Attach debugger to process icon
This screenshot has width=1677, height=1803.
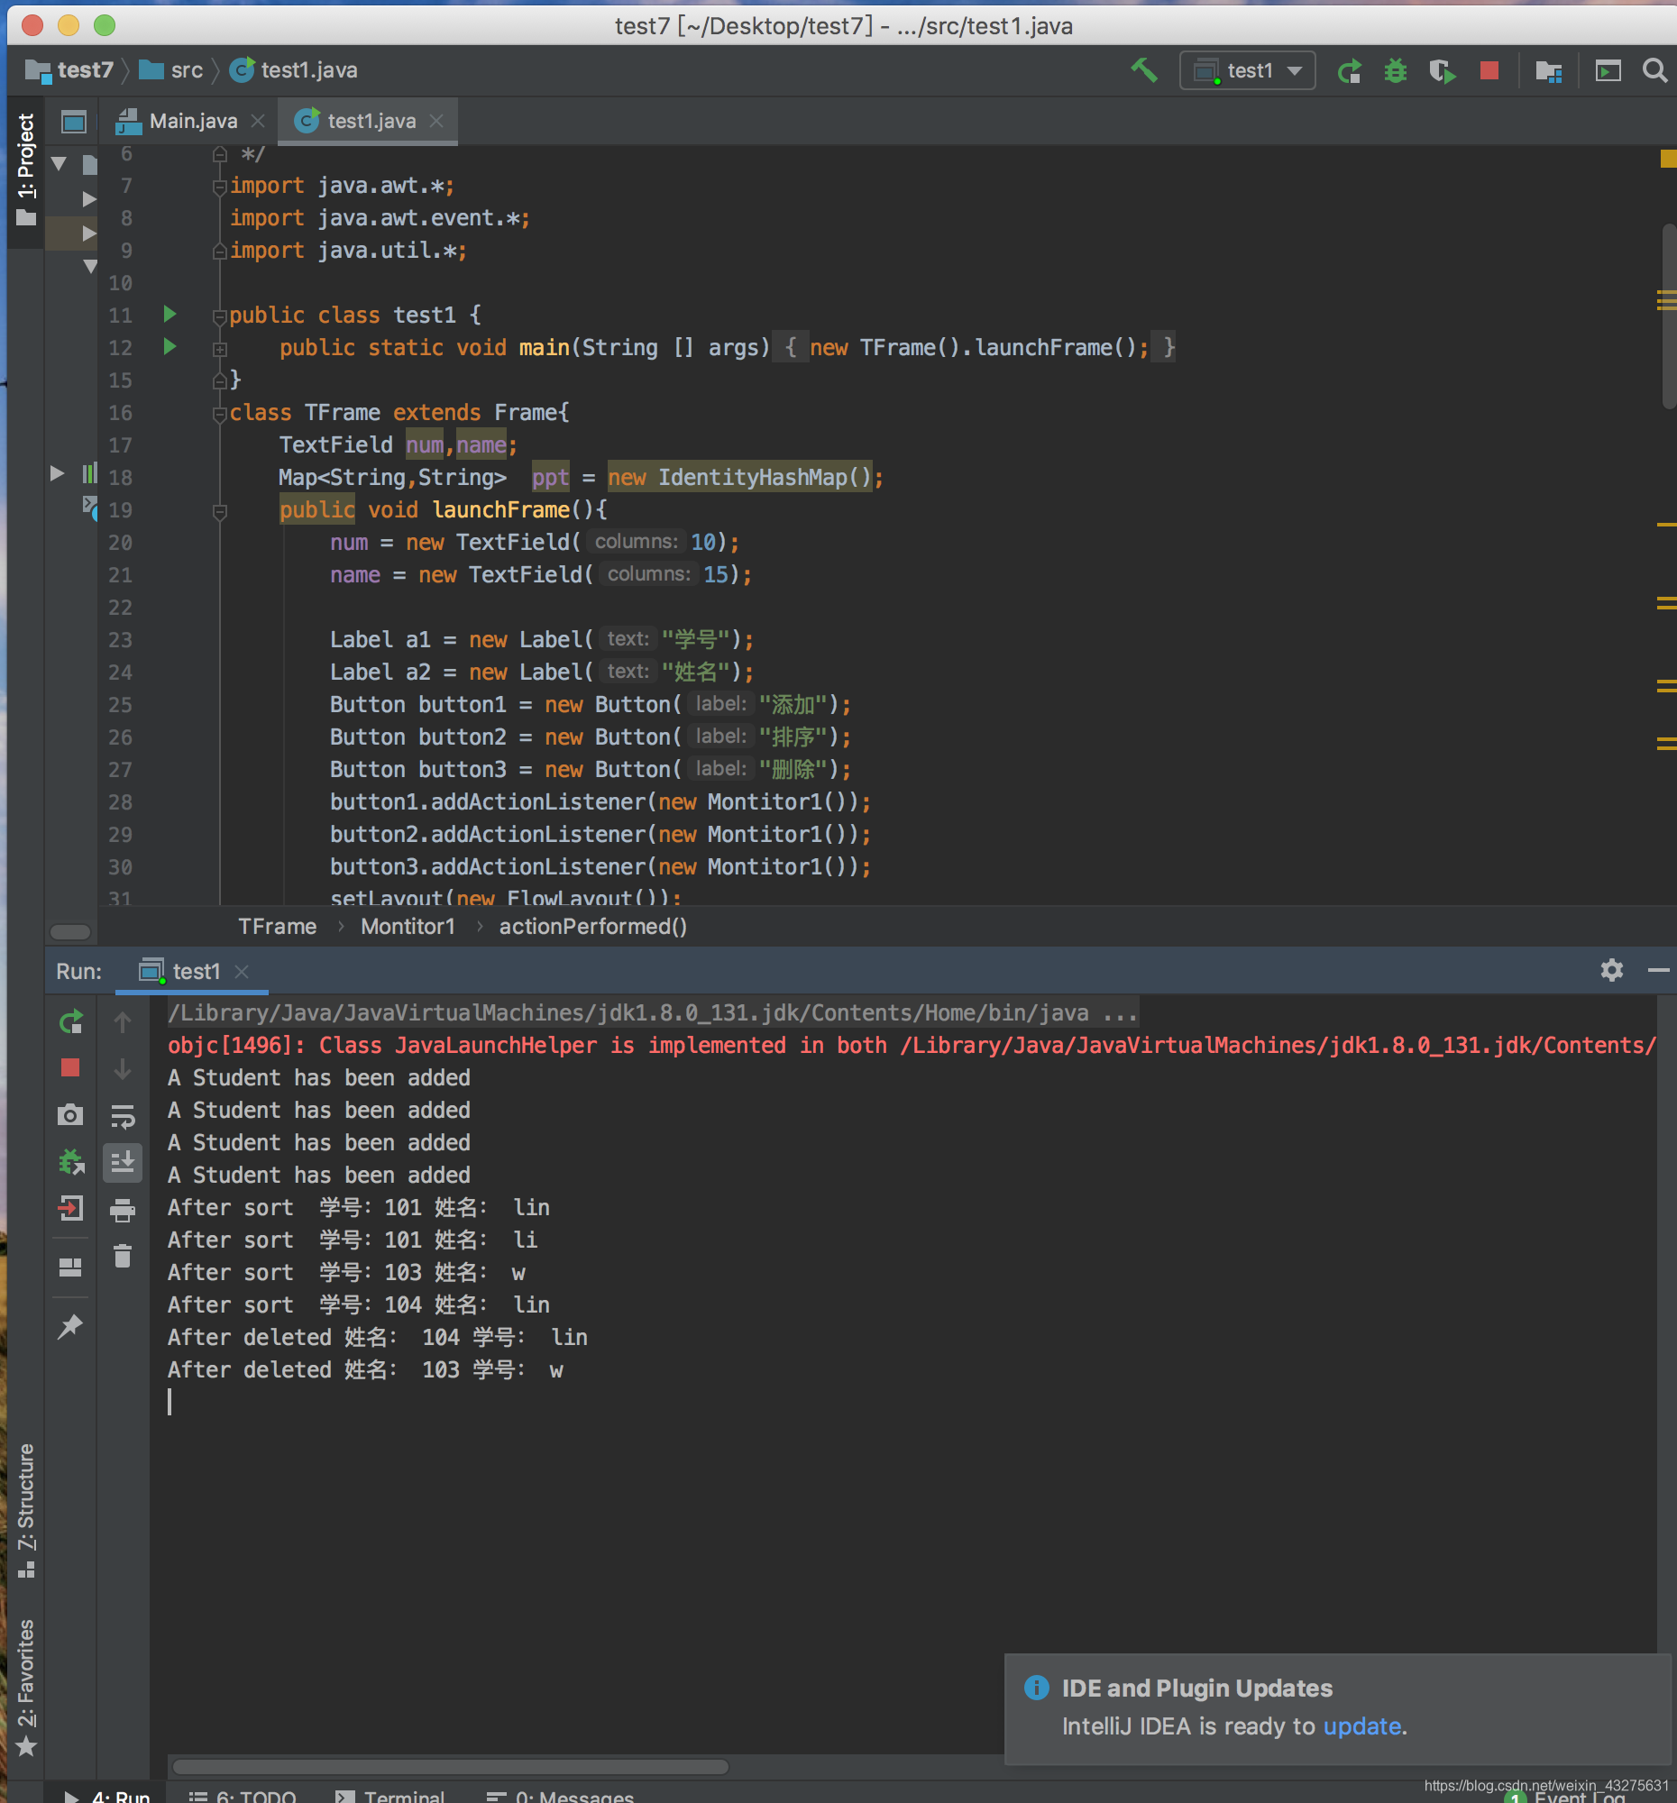tap(70, 1162)
